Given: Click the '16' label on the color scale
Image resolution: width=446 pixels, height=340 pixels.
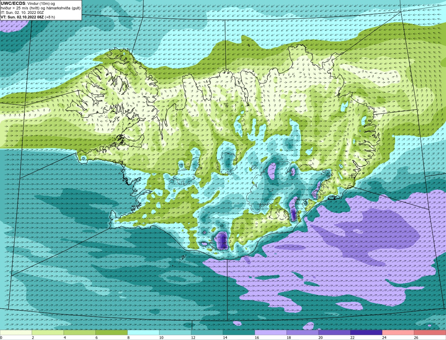Looking at the screenshot, I should coord(257,338).
